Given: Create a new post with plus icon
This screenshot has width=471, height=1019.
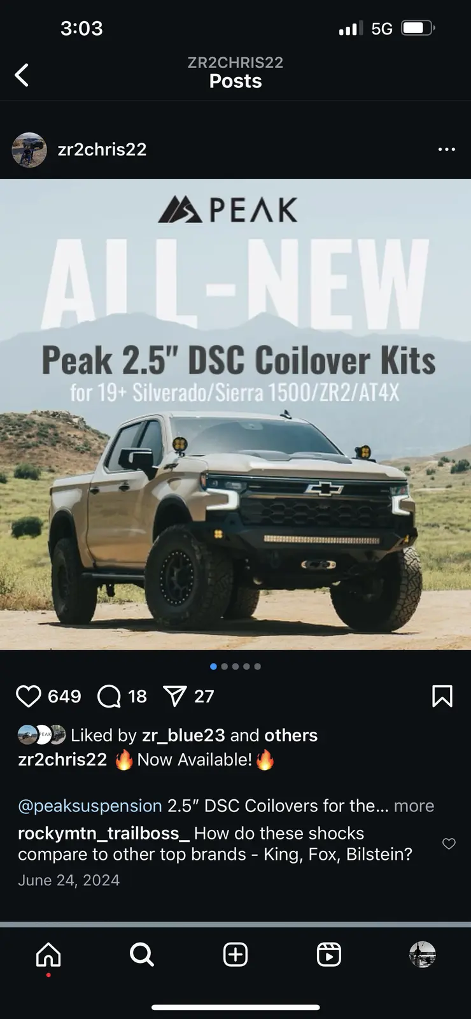Looking at the screenshot, I should pyautogui.click(x=236, y=955).
